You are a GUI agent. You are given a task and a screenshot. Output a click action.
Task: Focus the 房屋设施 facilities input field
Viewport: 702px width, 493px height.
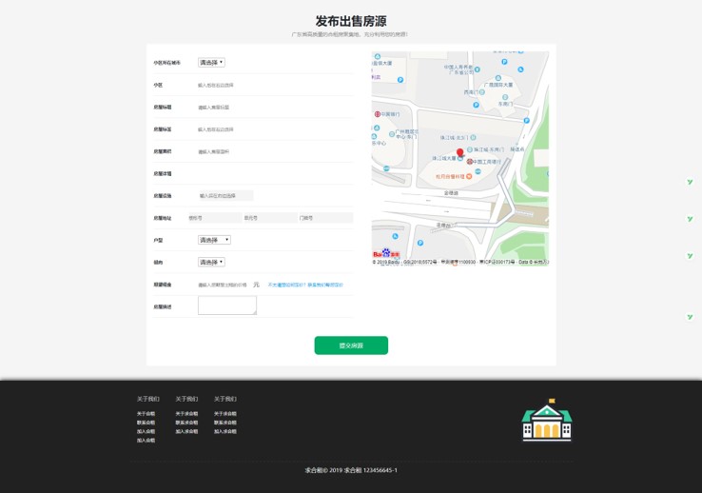click(x=225, y=196)
